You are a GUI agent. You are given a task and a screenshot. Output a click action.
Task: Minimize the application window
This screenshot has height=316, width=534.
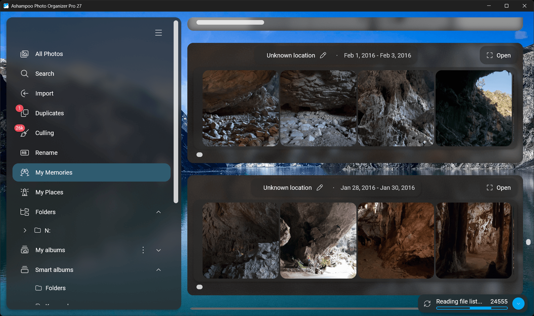pyautogui.click(x=489, y=6)
